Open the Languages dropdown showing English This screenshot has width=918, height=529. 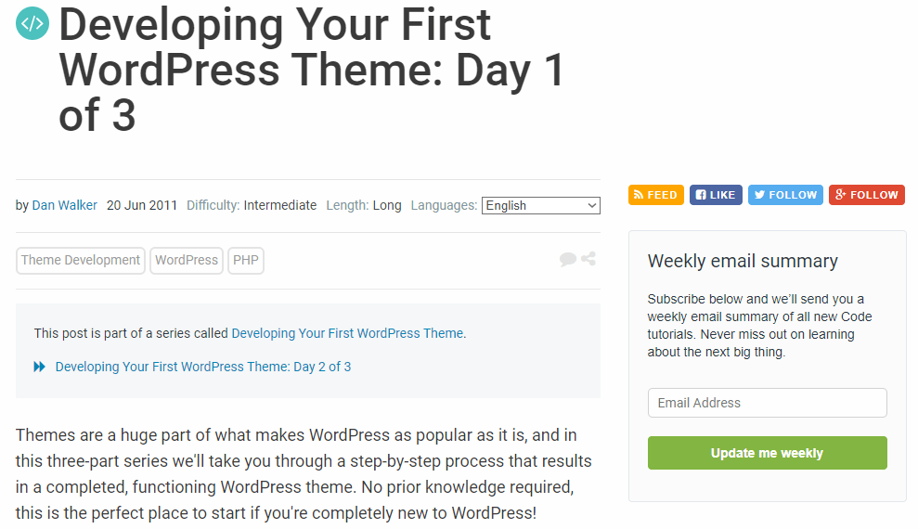click(x=540, y=206)
